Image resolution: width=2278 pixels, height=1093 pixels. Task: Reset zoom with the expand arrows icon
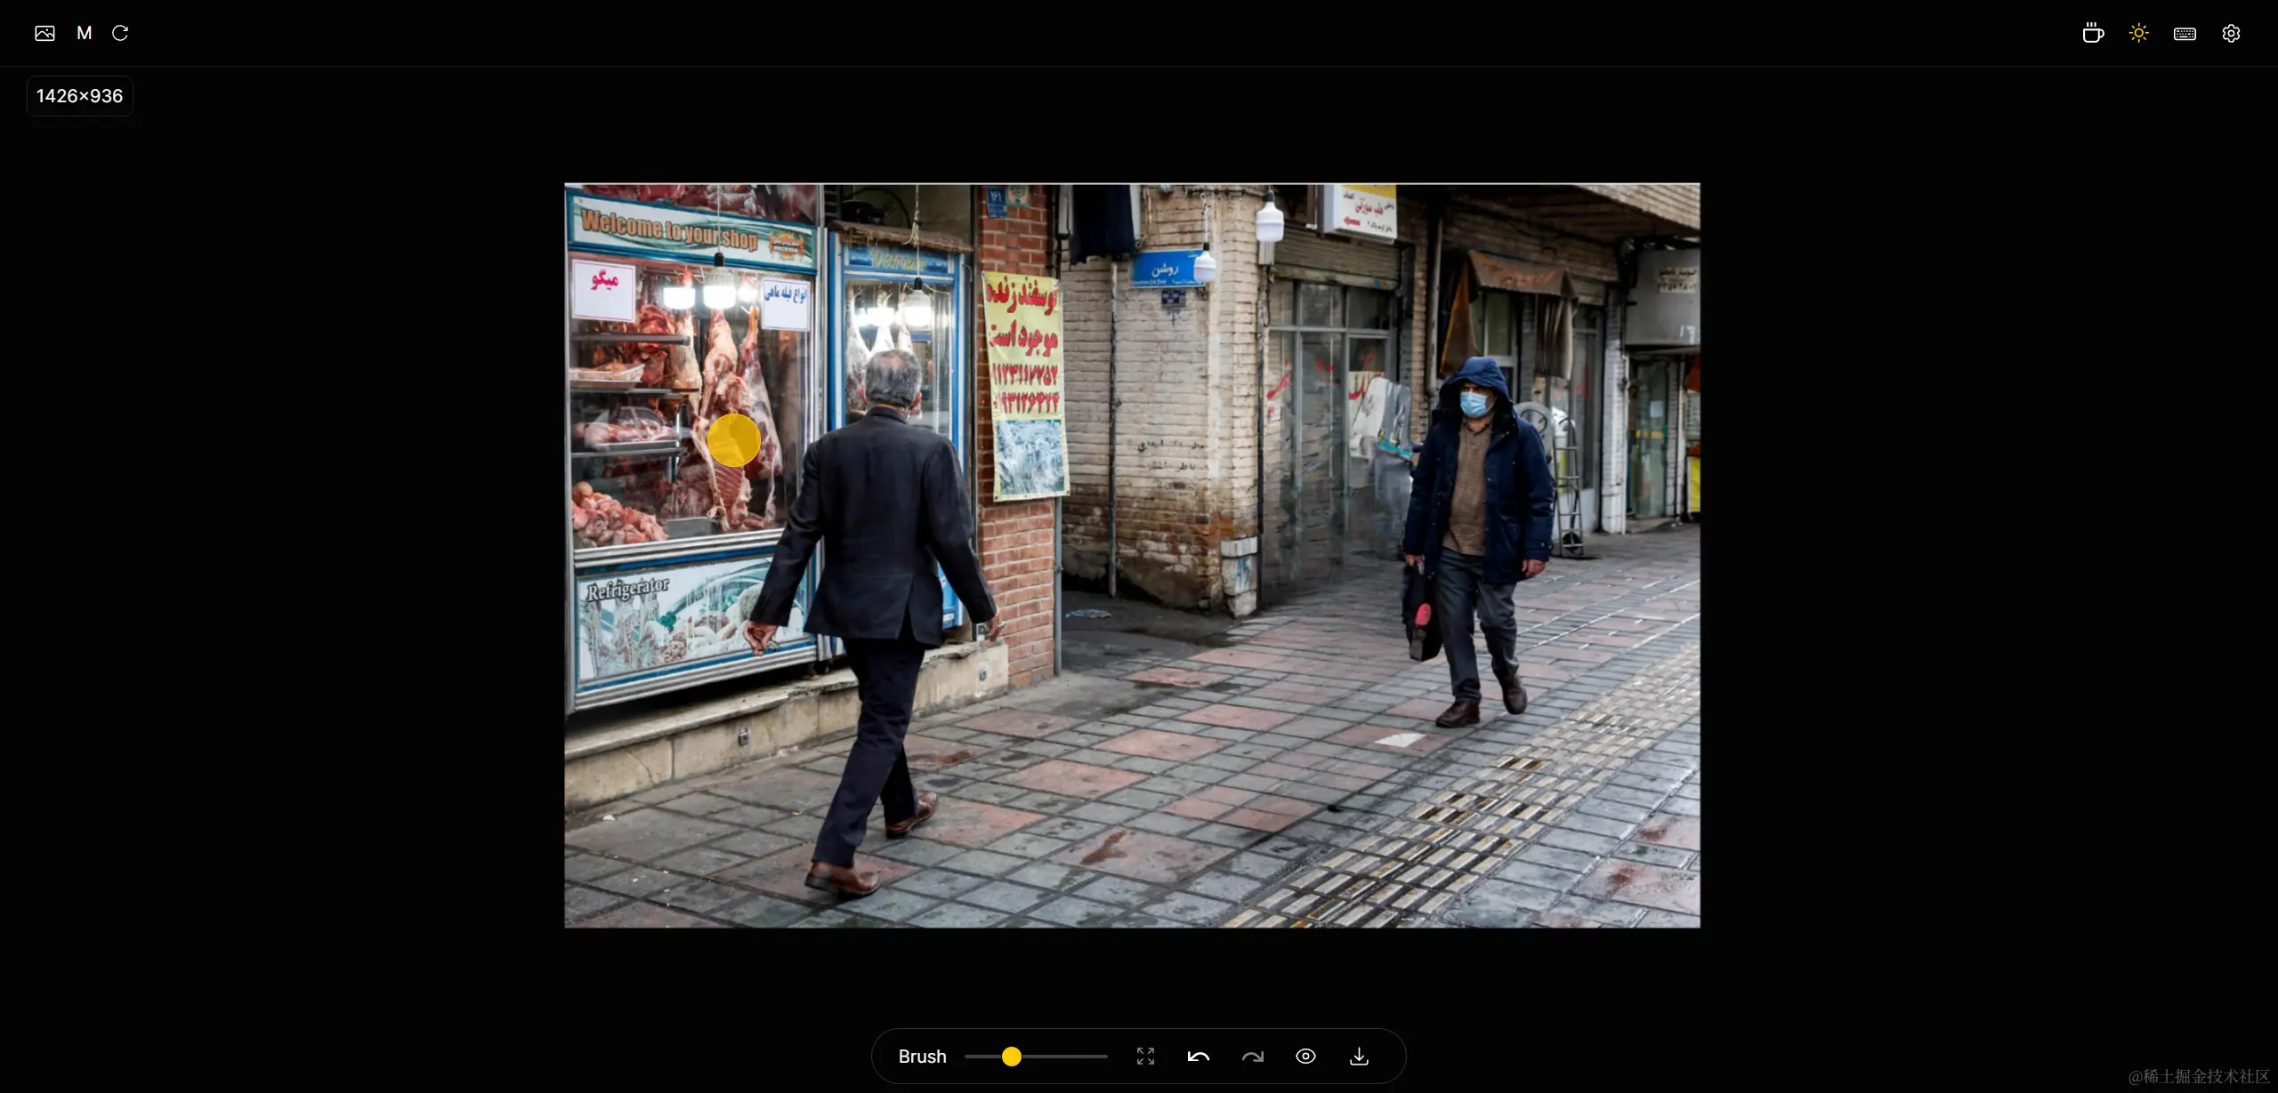coord(1145,1057)
